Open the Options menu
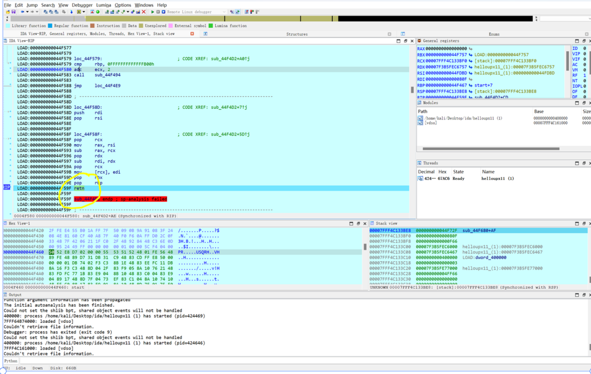The width and height of the screenshot is (591, 374). [123, 5]
